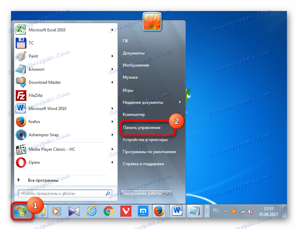Open Игры from Start menu
The height and width of the screenshot is (229, 298).
click(128, 90)
